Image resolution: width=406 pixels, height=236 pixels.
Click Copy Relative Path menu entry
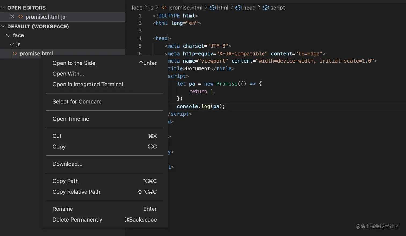pos(76,192)
